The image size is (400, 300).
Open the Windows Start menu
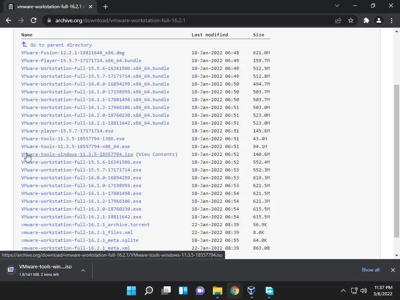132,291
